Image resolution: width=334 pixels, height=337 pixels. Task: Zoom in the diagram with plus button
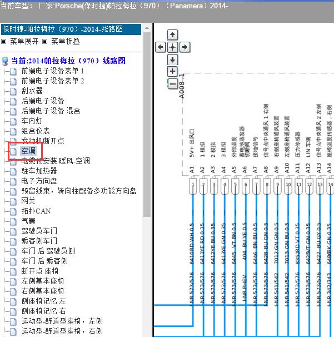point(172,71)
